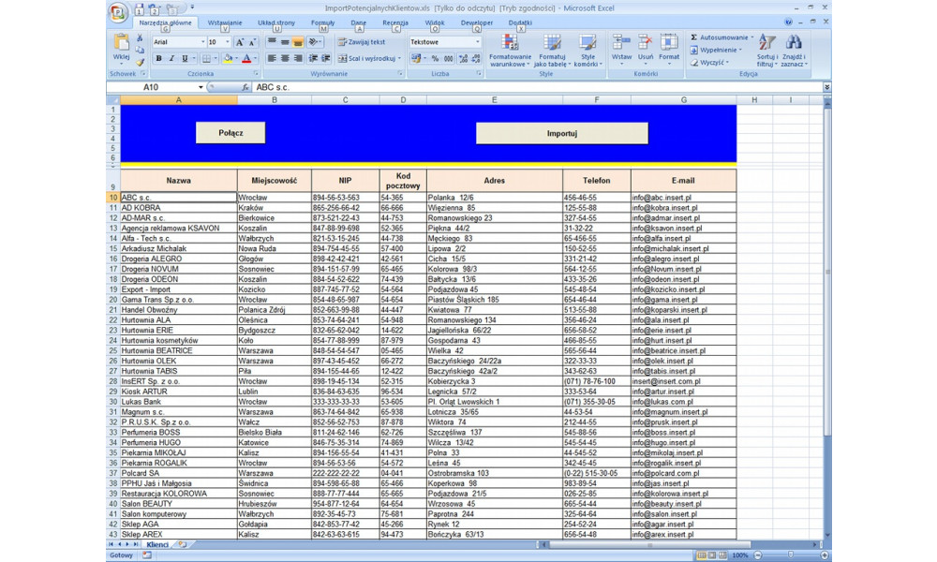Screen dimensions: 937x562
Task: Click macro record icon in status bar
Action: click(147, 555)
